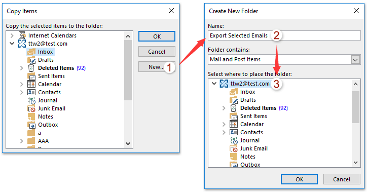Click AAA folder icon in Copy Items
The height and width of the screenshot is (193, 368).
pyautogui.click(x=31, y=141)
